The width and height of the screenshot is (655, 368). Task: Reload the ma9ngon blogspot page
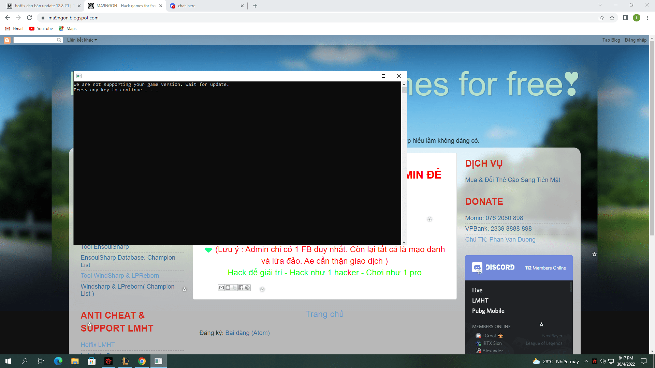click(x=29, y=18)
